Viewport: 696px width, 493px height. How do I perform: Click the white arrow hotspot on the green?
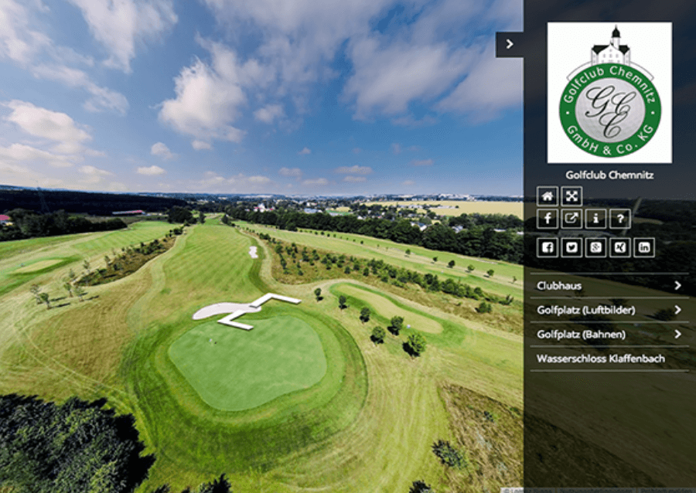(x=260, y=311)
